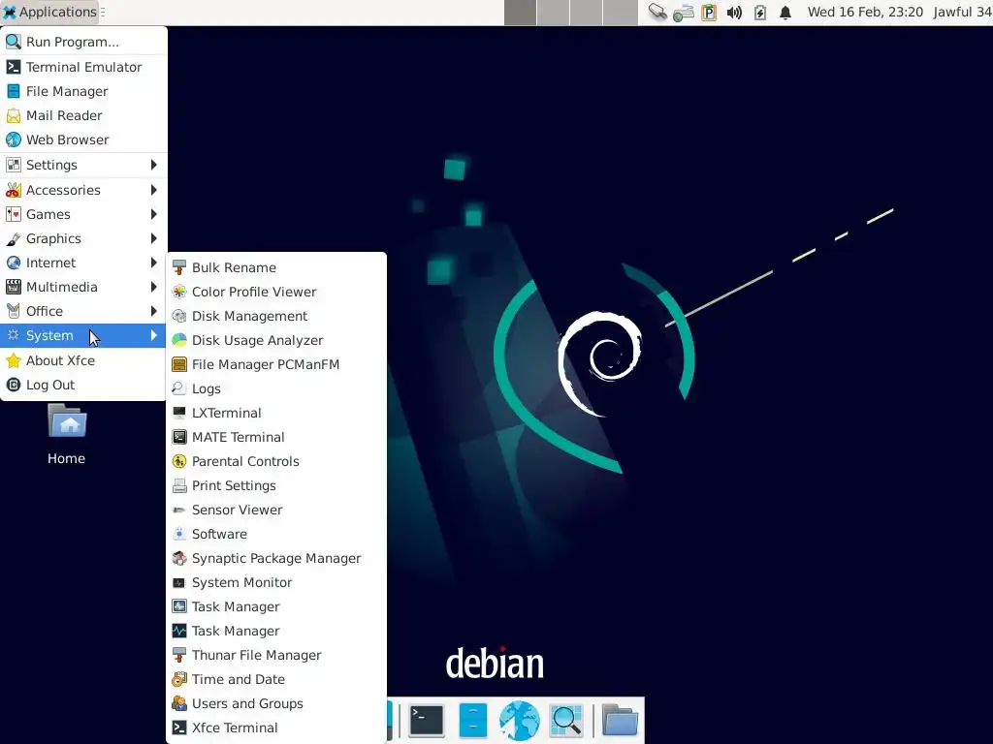Open File Manager menu entry
Image resolution: width=993 pixels, height=744 pixels.
(x=83, y=91)
